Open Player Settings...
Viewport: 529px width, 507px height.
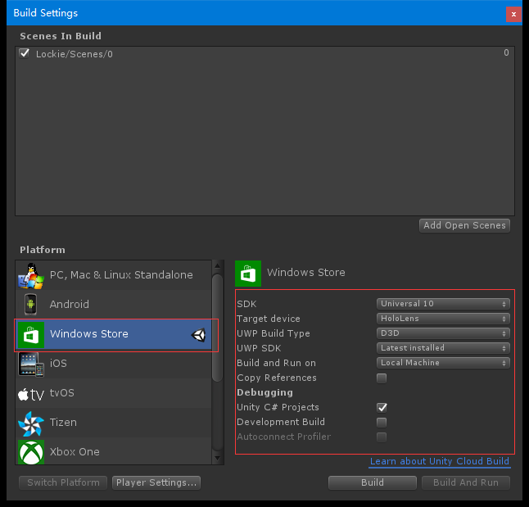pos(156,482)
